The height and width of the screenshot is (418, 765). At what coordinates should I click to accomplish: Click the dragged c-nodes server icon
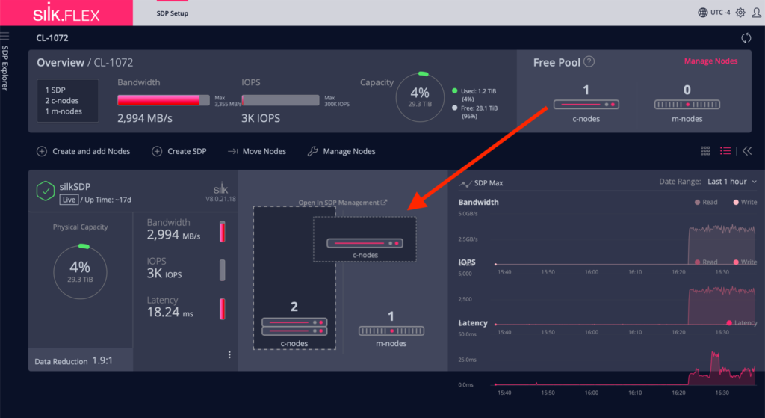[365, 243]
